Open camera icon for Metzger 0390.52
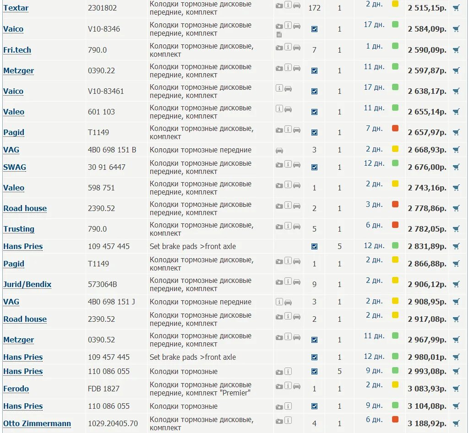This screenshot has height=433, width=469. 279,338
